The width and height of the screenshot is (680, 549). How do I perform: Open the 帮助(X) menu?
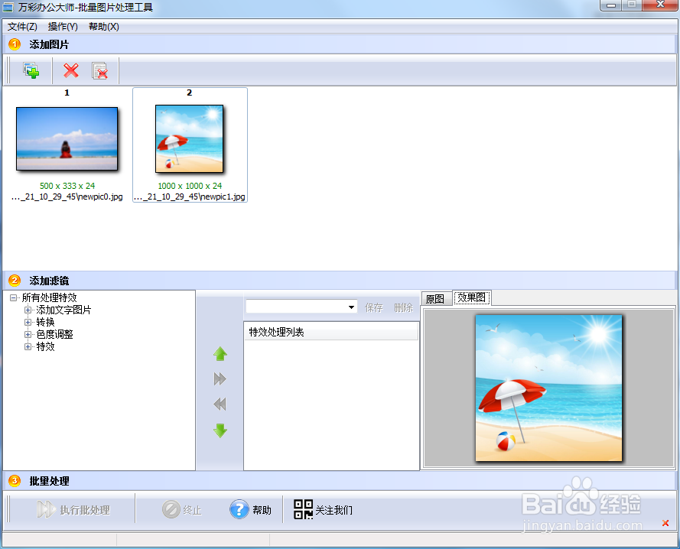tap(104, 27)
